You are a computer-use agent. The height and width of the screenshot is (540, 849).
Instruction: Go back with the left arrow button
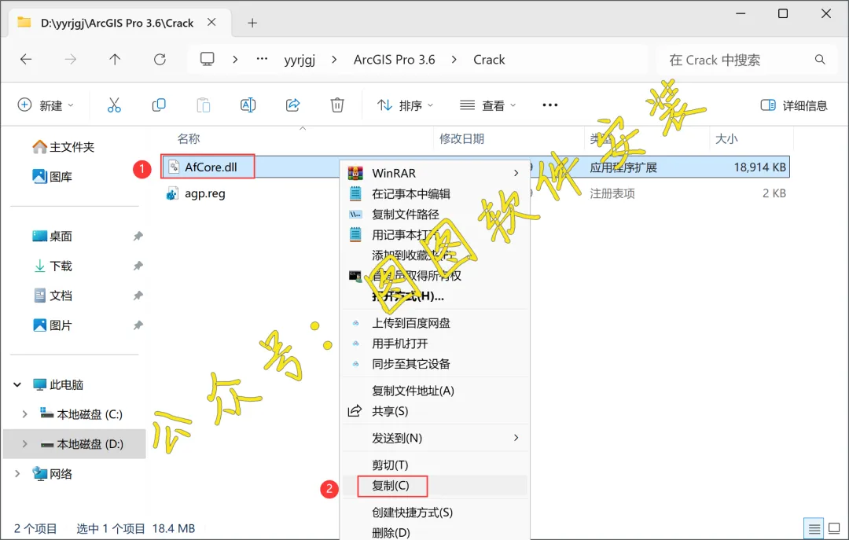26,60
